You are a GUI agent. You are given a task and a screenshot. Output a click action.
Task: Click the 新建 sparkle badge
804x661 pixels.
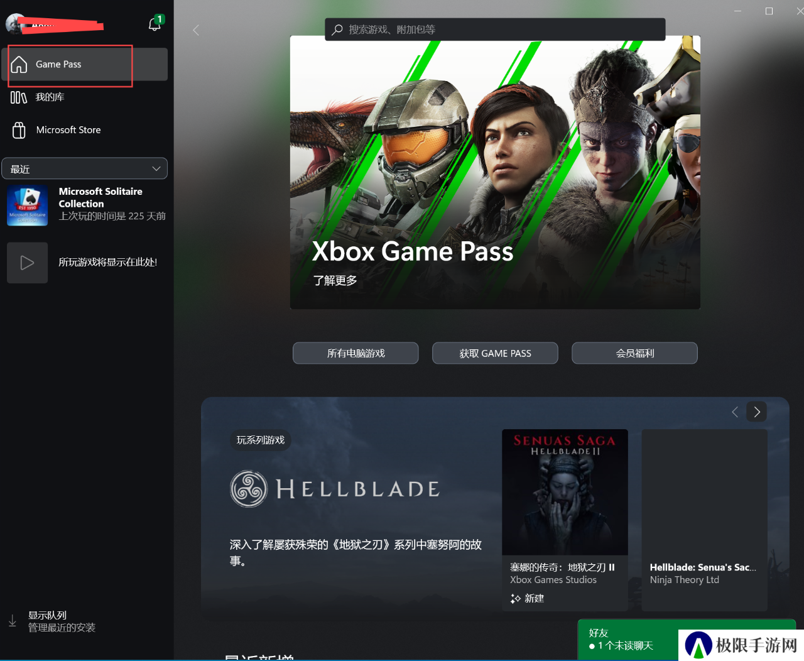tap(528, 598)
